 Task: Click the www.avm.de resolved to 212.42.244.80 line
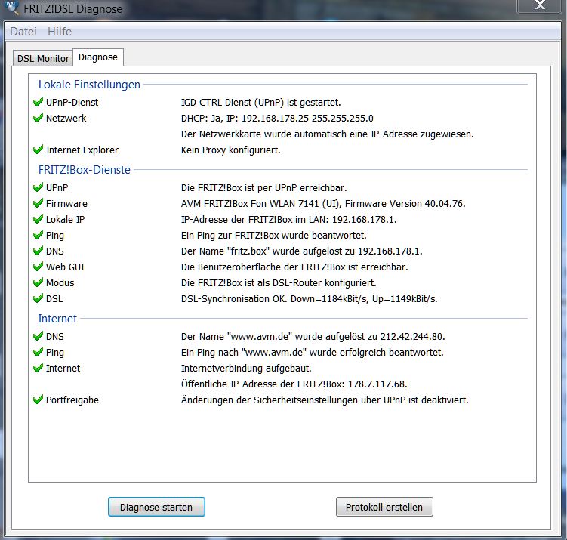pyautogui.click(x=313, y=337)
